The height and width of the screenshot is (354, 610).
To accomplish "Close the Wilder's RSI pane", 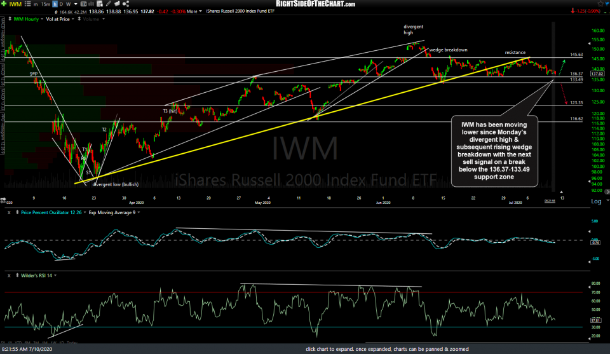I will coord(10,275).
